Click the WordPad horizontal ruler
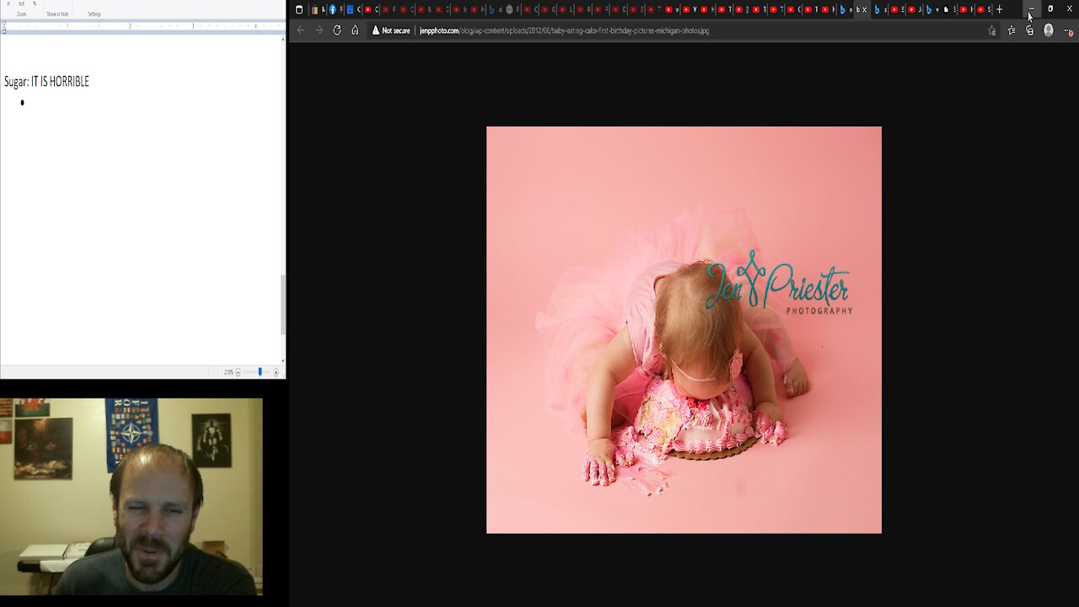The width and height of the screenshot is (1079, 607). (142, 26)
